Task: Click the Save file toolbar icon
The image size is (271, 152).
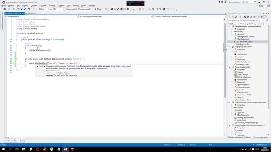Action: [22, 9]
